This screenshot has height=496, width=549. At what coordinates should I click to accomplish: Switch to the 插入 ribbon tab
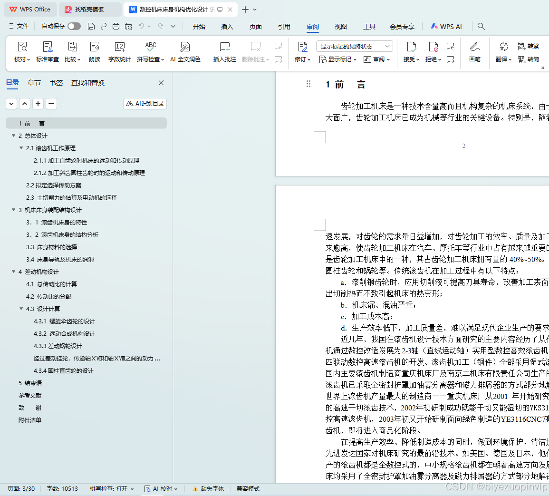(227, 27)
